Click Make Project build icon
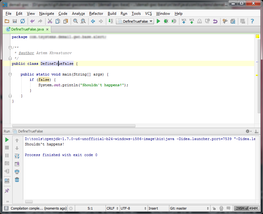The image size is (263, 214). [111, 21]
